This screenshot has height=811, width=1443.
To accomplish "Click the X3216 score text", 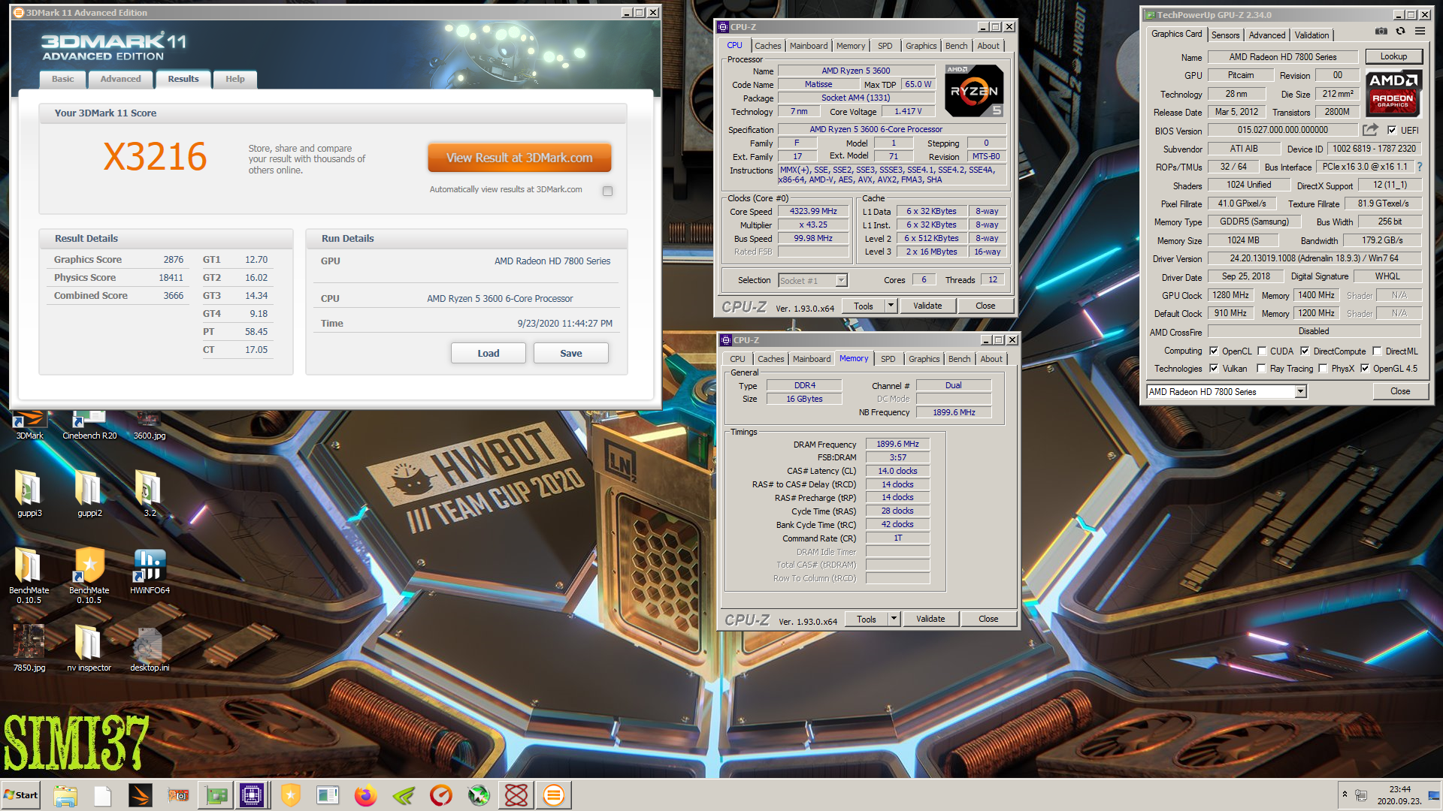I will (155, 157).
